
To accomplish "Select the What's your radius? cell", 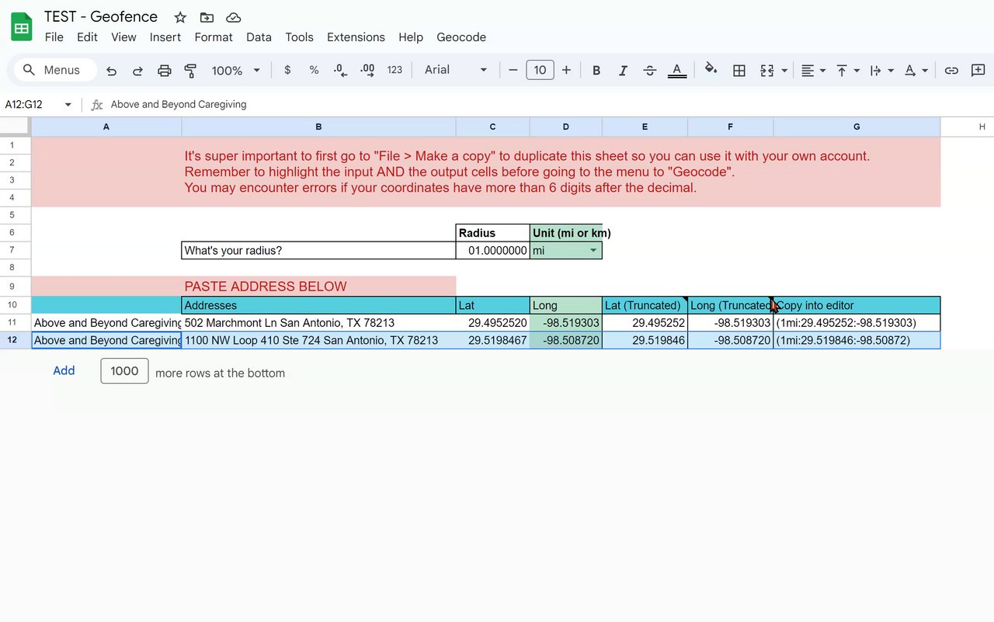I will click(318, 251).
